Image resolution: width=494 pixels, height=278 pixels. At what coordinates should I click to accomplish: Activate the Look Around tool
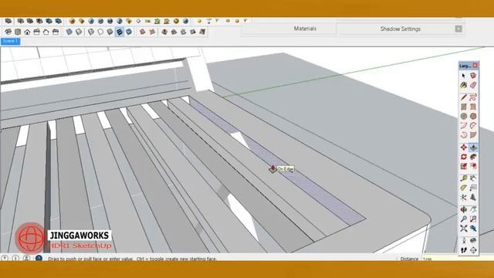click(x=473, y=240)
